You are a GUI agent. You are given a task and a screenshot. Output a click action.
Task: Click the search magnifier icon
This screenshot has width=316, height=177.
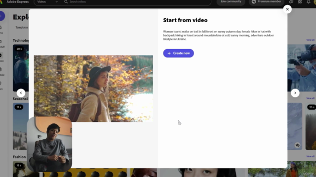(66, 2)
